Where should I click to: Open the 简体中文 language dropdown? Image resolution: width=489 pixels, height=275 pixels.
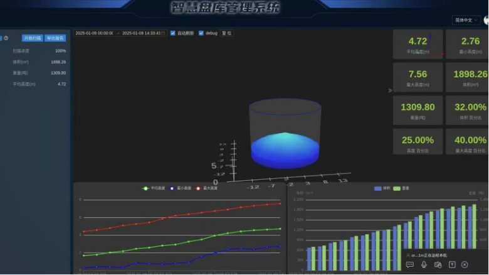(466, 20)
